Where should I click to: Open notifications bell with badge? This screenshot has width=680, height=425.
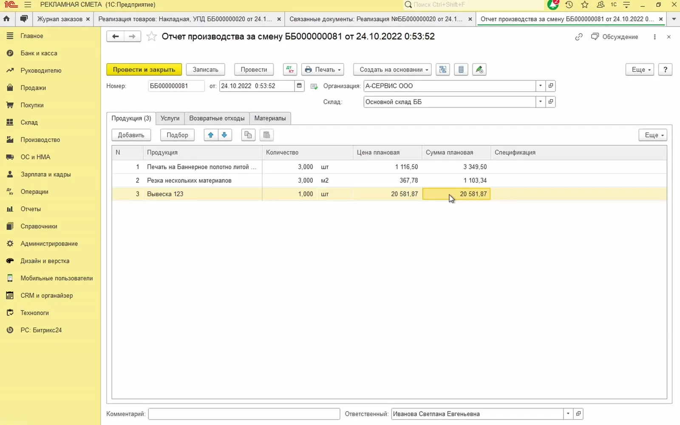pyautogui.click(x=553, y=5)
